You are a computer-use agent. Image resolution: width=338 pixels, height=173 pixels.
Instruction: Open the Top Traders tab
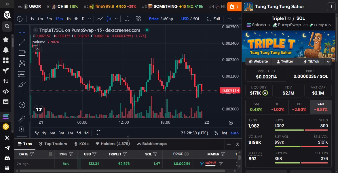pos(53,144)
